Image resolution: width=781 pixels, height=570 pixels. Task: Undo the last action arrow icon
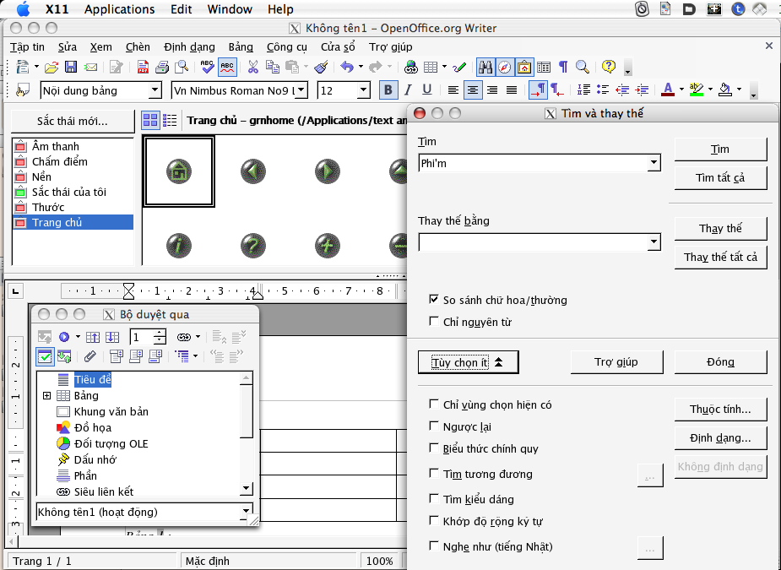click(347, 67)
